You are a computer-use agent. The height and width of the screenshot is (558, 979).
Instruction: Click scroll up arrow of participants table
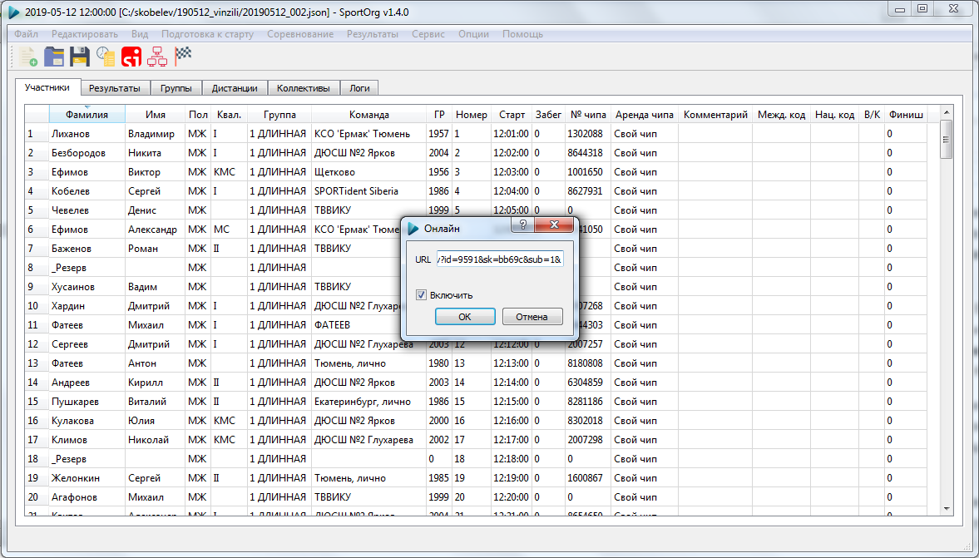click(x=947, y=112)
